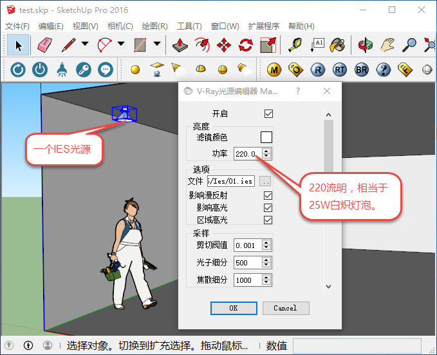Viewport: 437px width, 355px height.
Task: Click the credits info icon in status bar
Action: point(28,345)
